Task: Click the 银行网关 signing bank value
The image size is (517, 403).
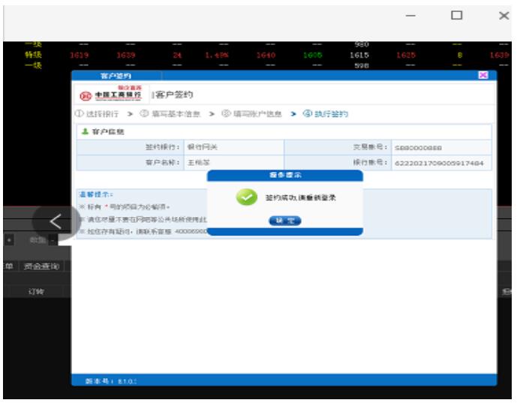Action: (203, 147)
